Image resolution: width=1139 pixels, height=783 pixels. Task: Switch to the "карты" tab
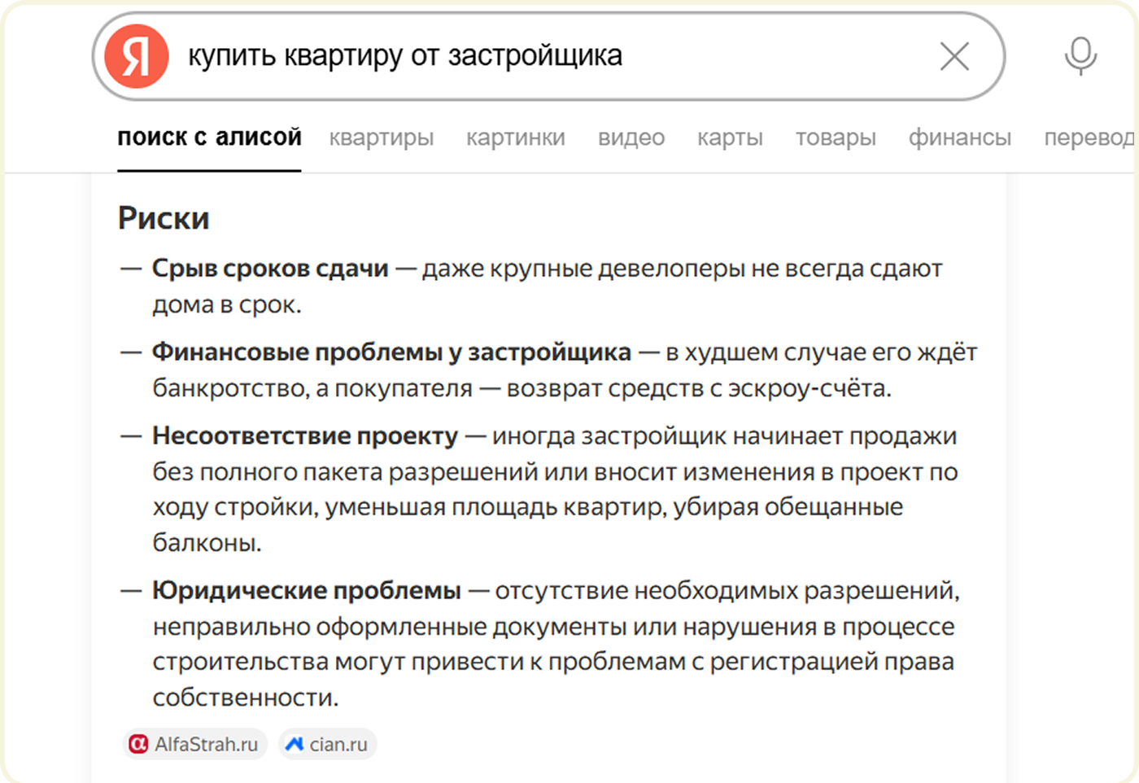(x=730, y=138)
